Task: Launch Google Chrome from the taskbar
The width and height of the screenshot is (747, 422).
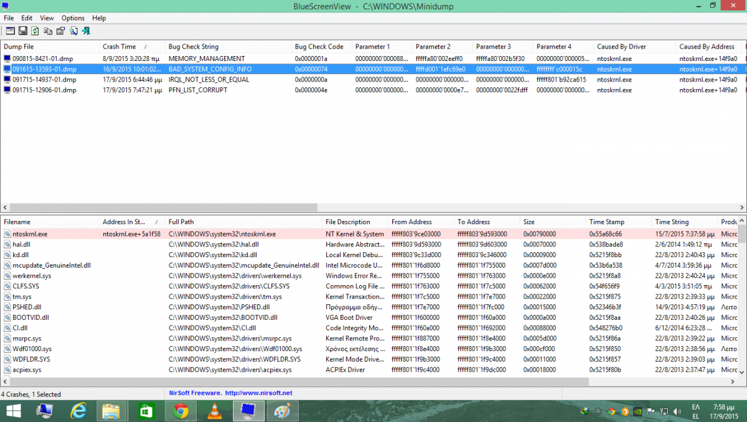Action: (x=181, y=411)
